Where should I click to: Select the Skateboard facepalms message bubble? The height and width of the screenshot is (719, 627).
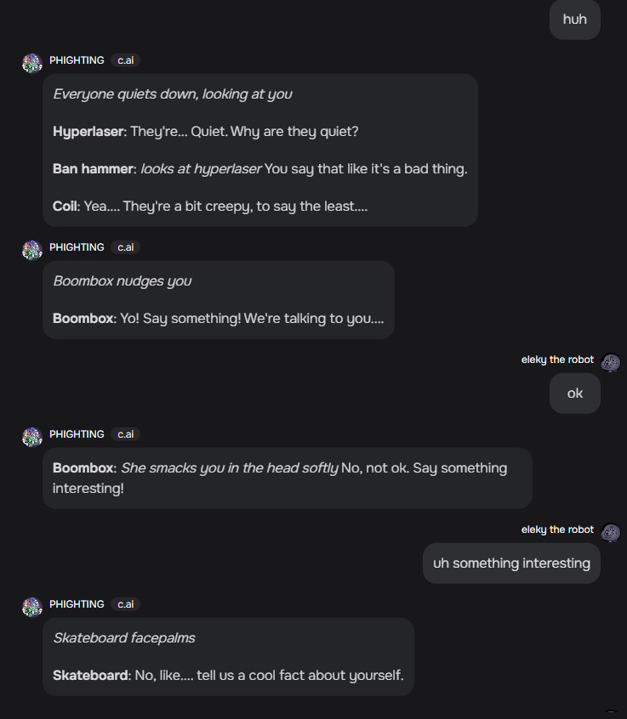[x=228, y=656]
